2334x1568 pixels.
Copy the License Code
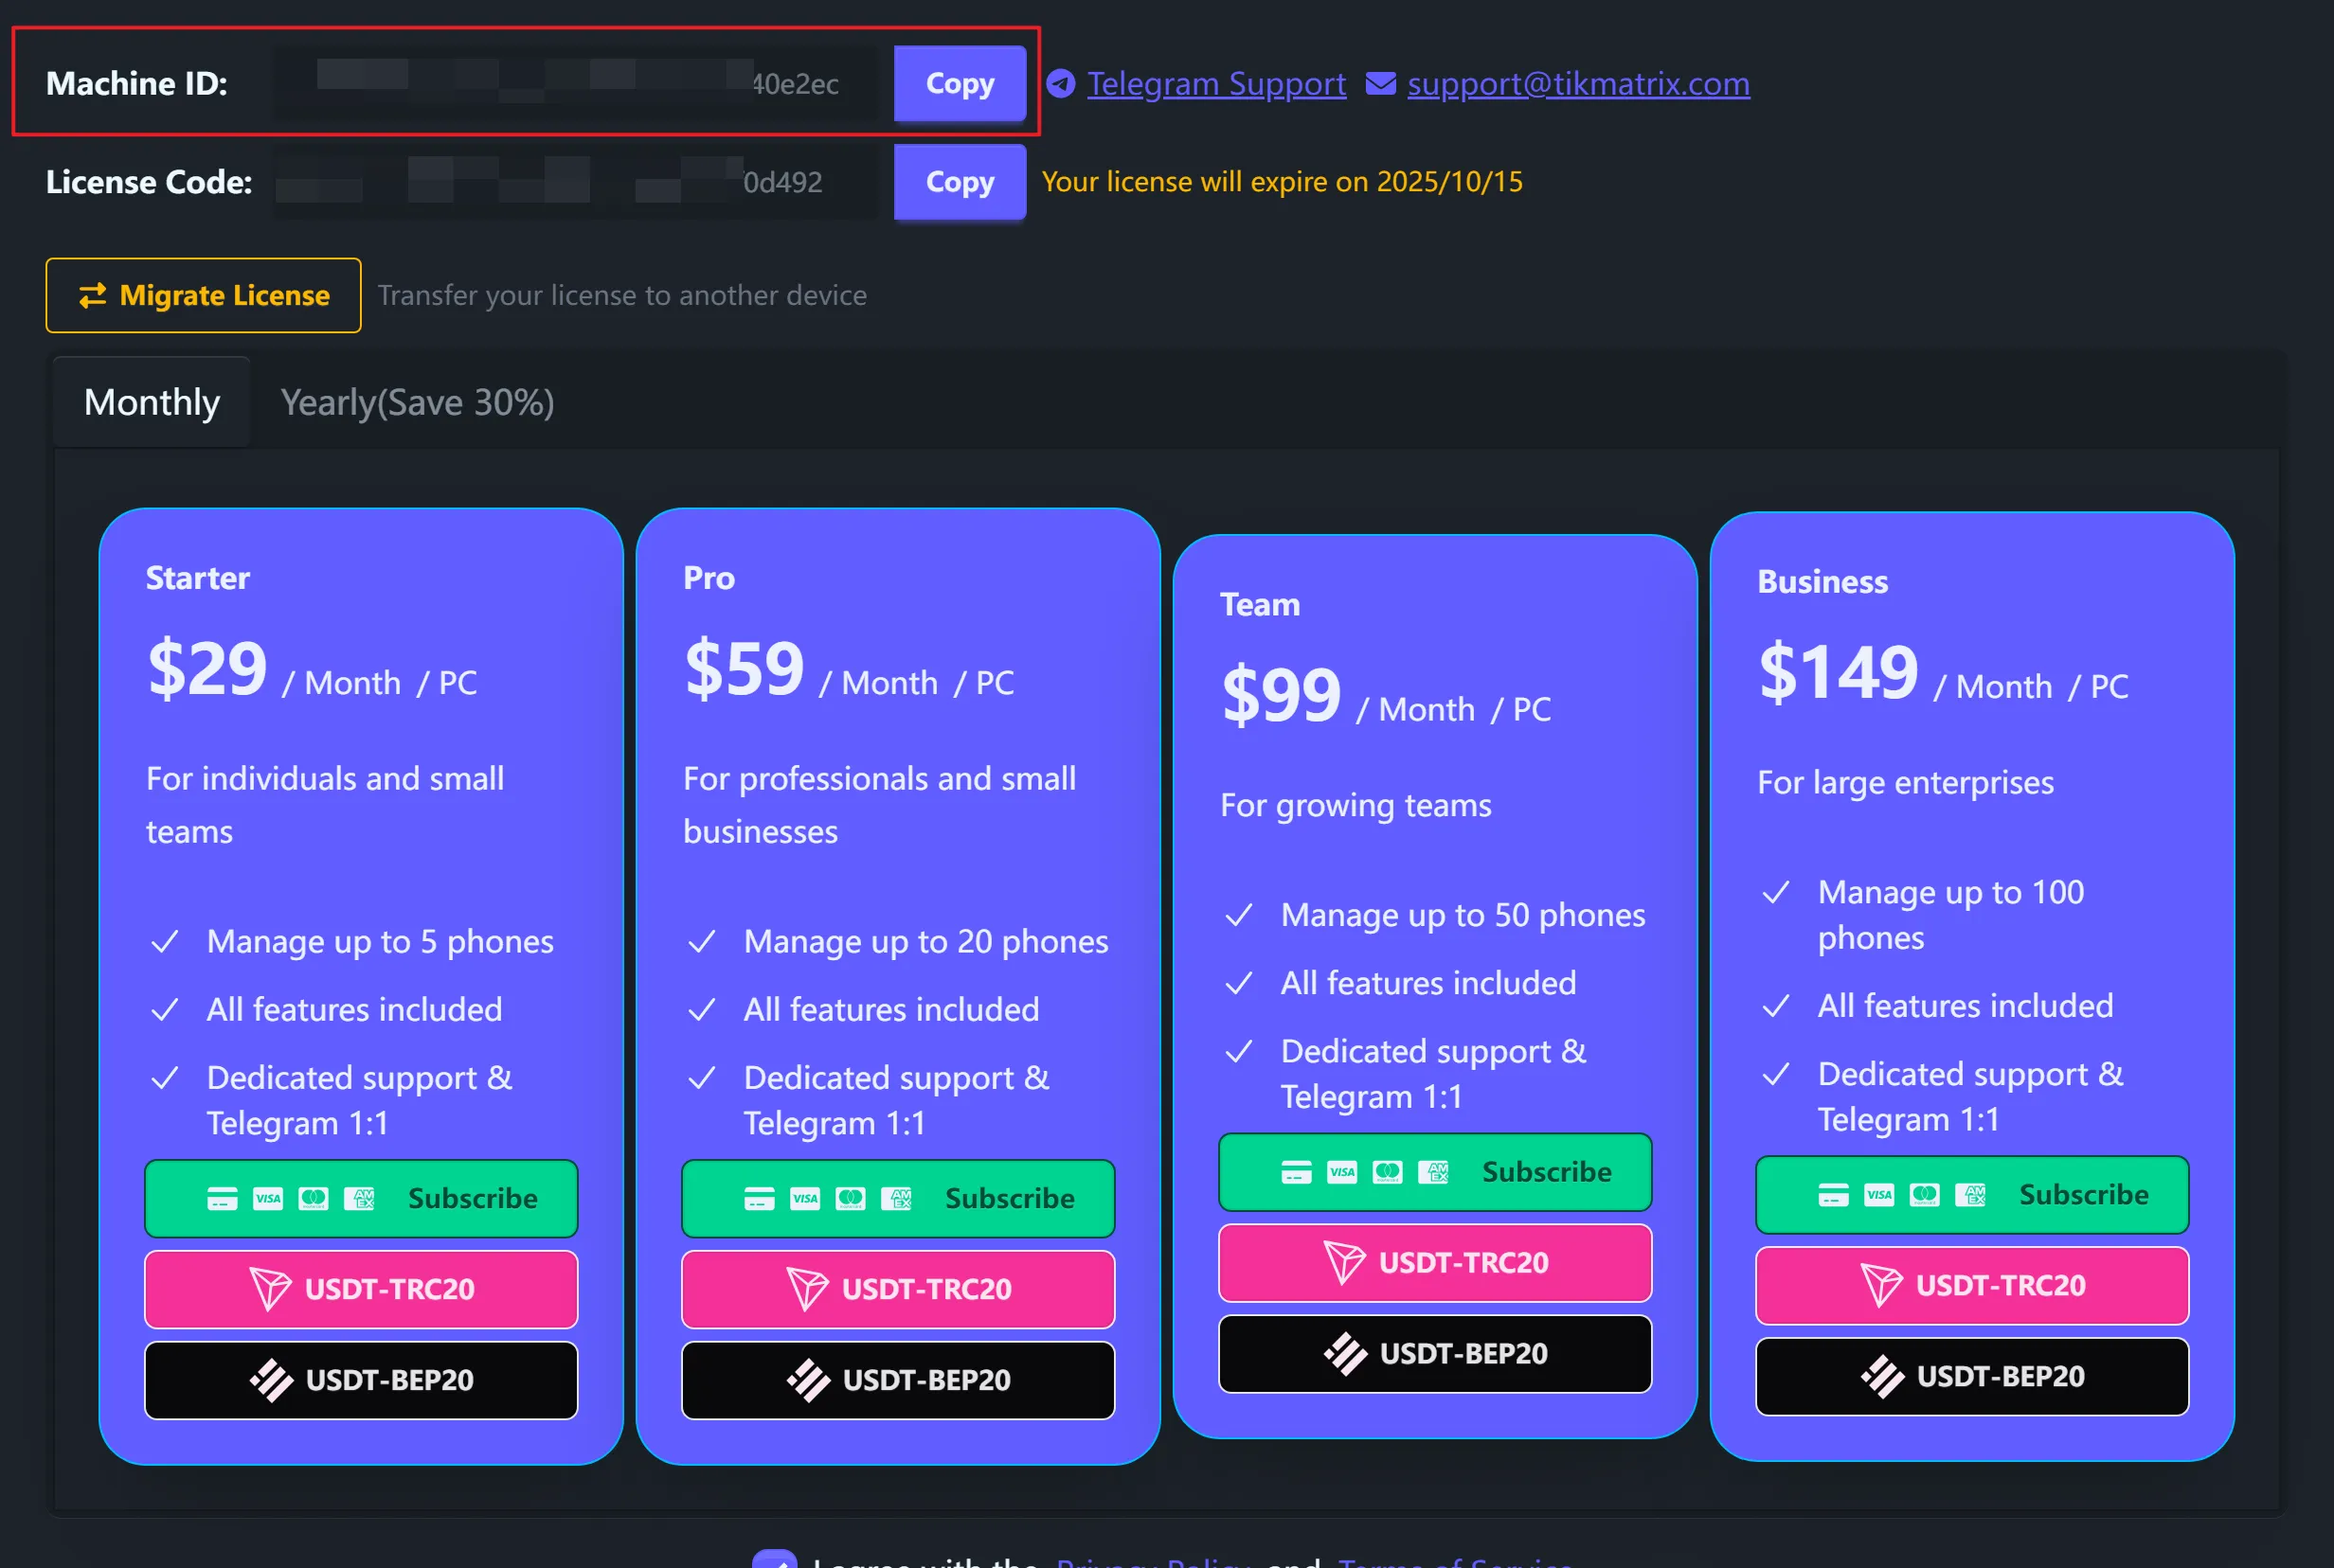pyautogui.click(x=960, y=182)
